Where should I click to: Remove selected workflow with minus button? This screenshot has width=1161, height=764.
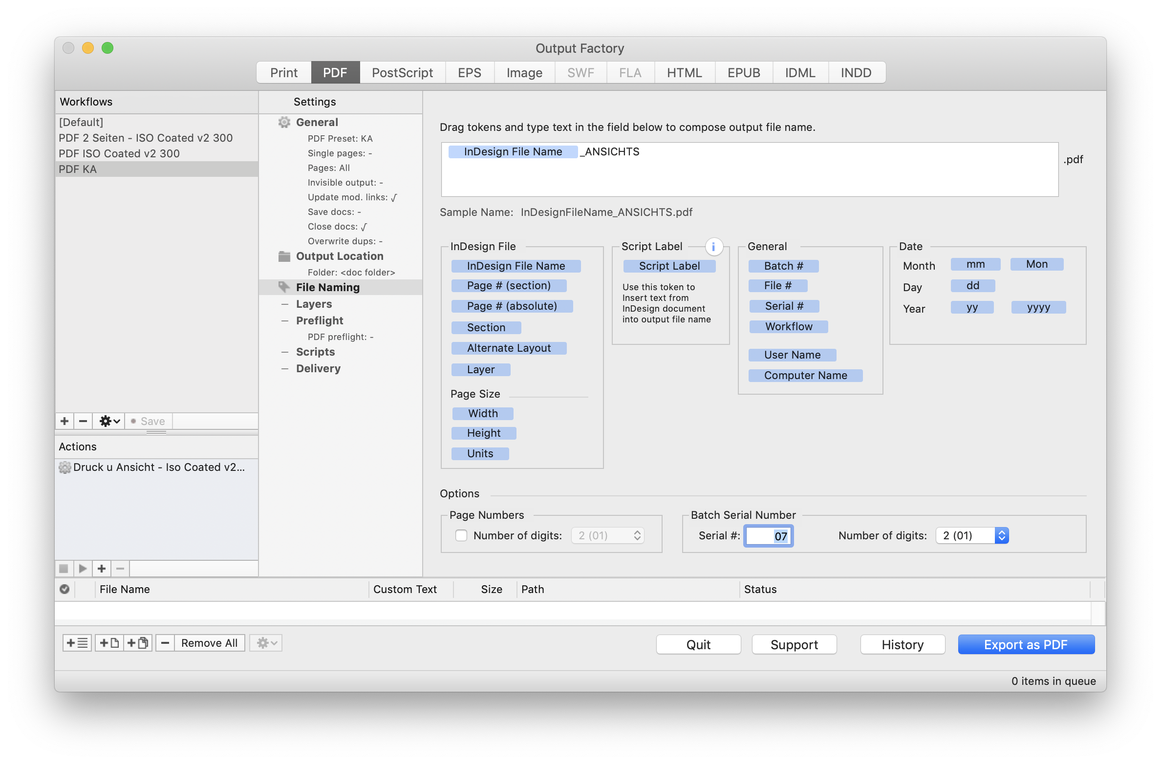(x=83, y=421)
